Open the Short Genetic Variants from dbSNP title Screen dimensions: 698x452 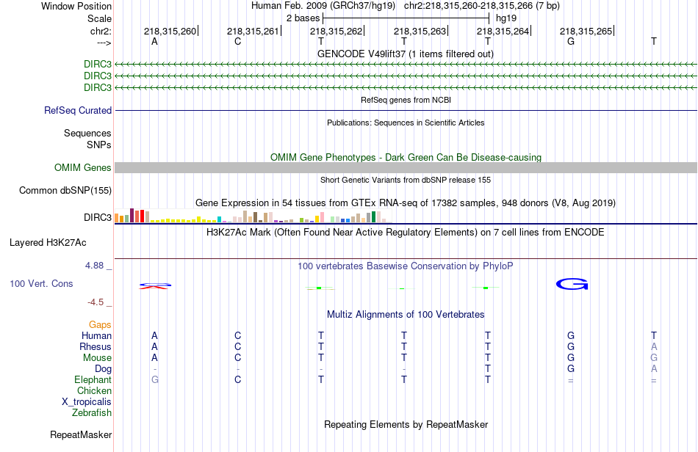(406, 180)
